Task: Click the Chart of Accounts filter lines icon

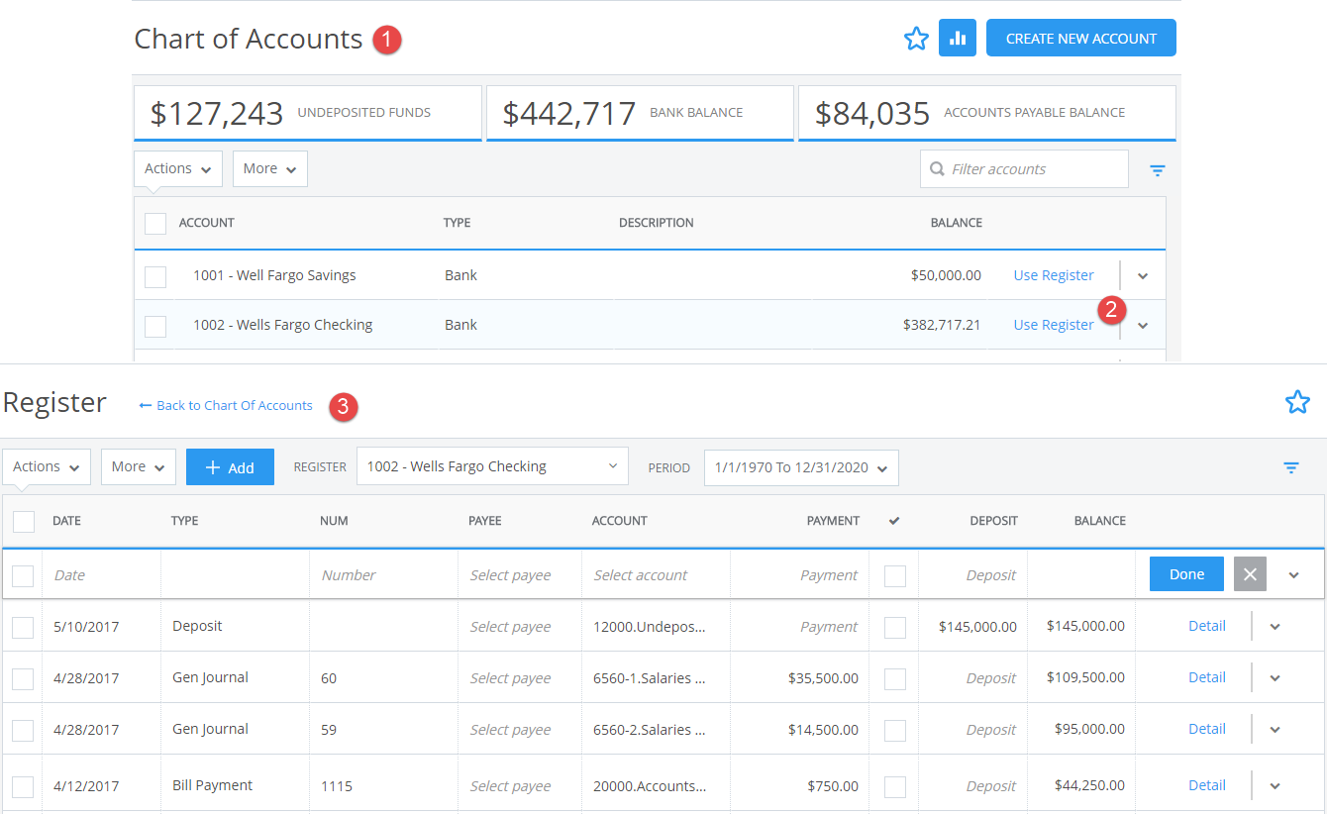Action: 1158,170
